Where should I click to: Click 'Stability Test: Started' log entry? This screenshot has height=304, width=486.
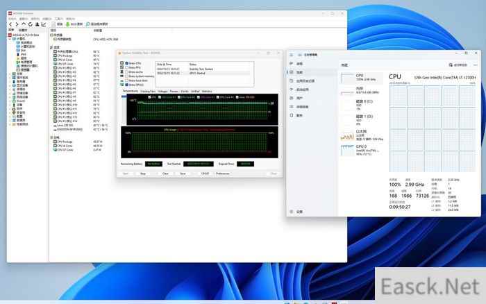pos(201,69)
